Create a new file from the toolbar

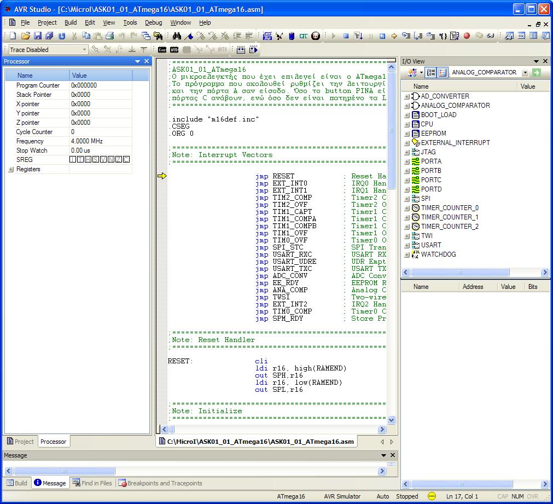13,36
